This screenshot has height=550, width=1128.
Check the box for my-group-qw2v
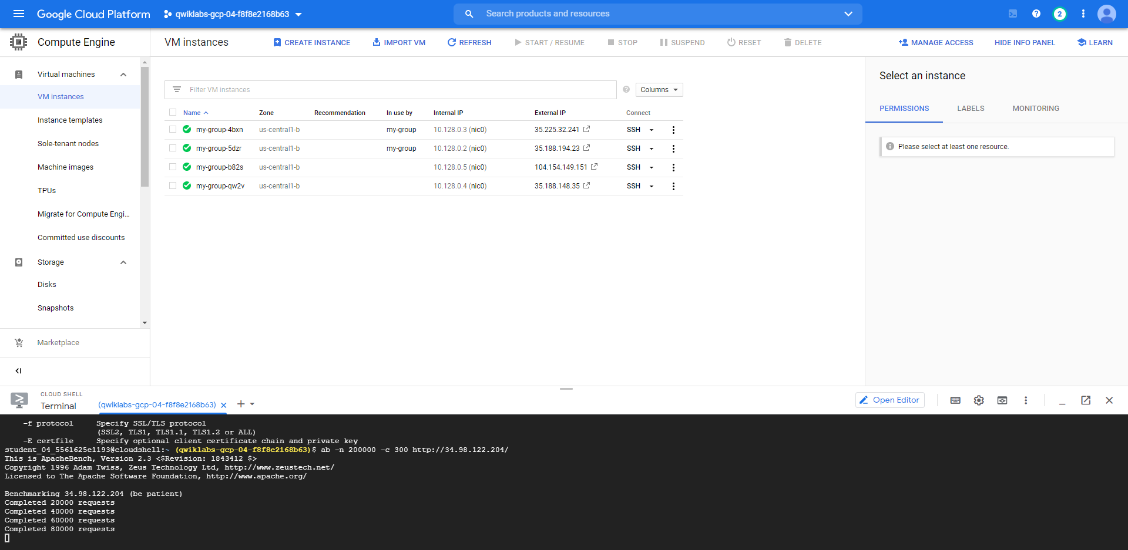[173, 185]
